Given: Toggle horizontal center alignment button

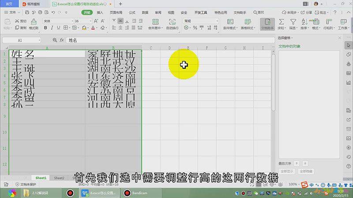Looking at the screenshot, I should (x=120, y=28).
